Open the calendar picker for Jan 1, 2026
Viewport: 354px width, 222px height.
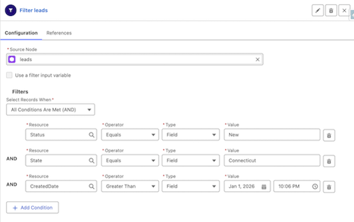tap(264, 187)
